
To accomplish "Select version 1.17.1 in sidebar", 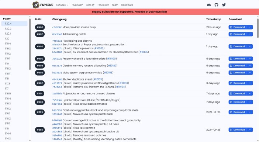I will pyautogui.click(x=14, y=84).
